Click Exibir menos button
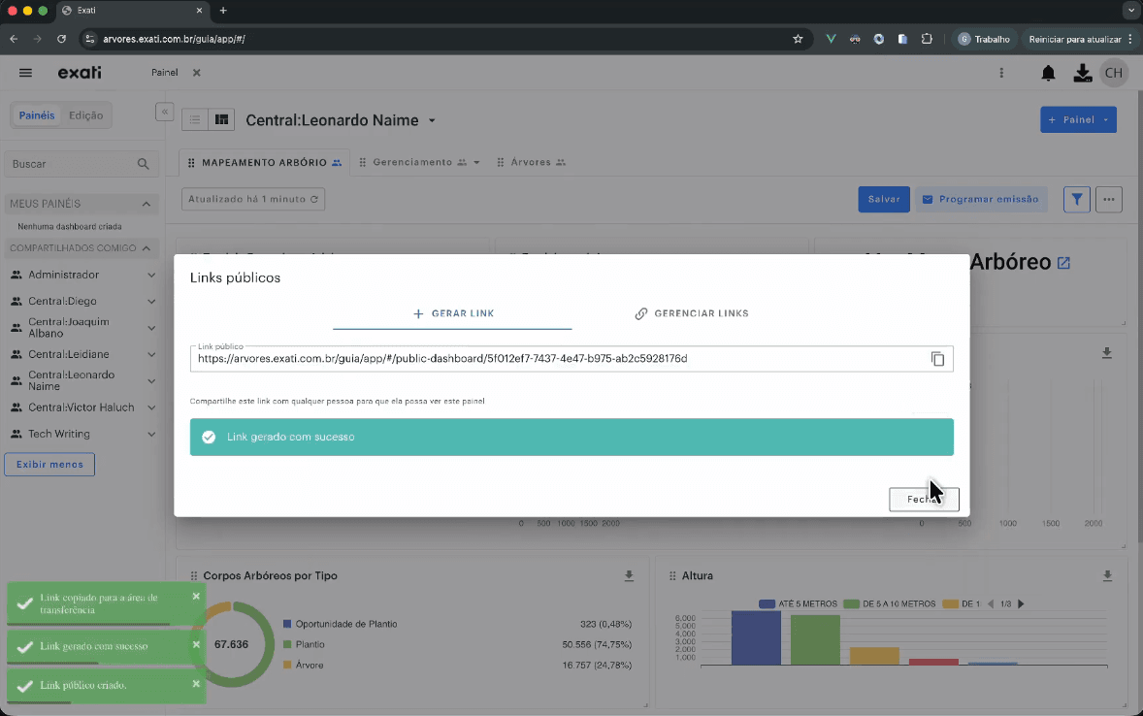The height and width of the screenshot is (716, 1143). tap(49, 465)
